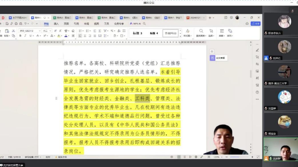Open the 视图 ribbon tab
The height and width of the screenshot is (167, 298).
[96, 24]
